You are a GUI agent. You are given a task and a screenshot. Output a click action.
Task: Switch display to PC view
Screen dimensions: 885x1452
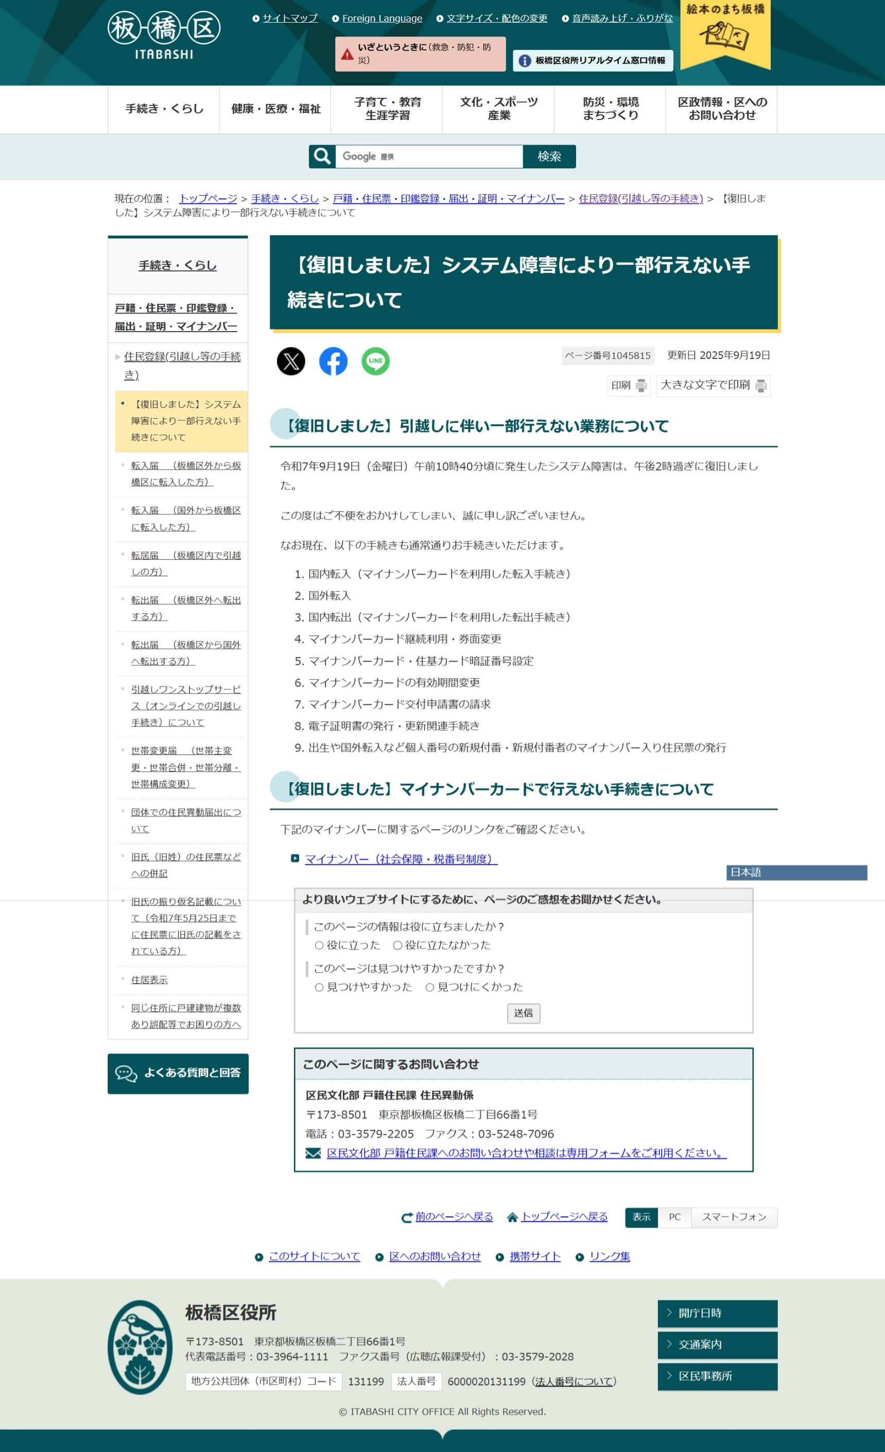[x=674, y=1217]
